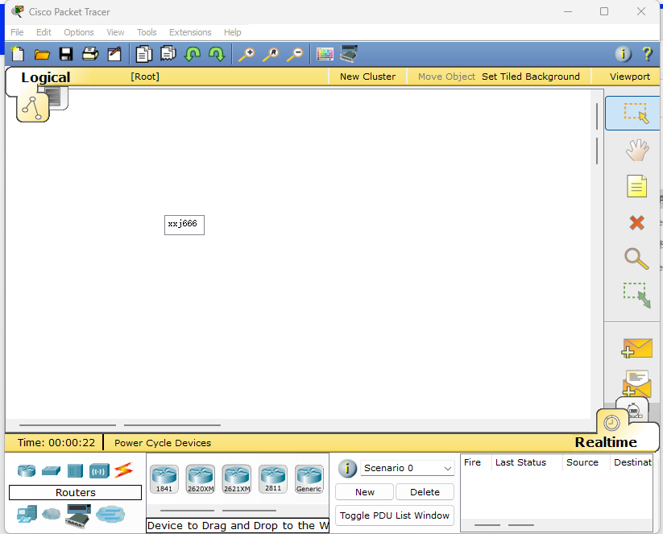This screenshot has width=663, height=534.
Task: Click the Move Object button
Action: click(x=446, y=77)
